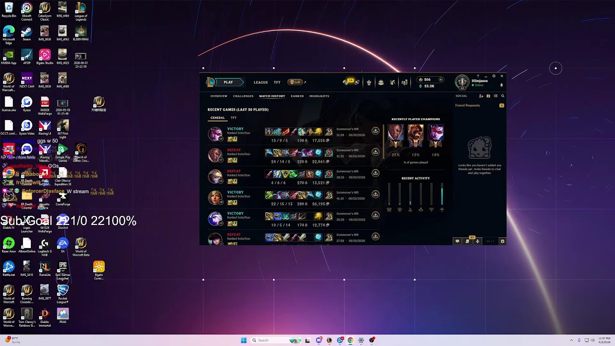The height and width of the screenshot is (346, 615).
Task: Open the Elgato Studio desktop shortcut
Action: point(45,57)
